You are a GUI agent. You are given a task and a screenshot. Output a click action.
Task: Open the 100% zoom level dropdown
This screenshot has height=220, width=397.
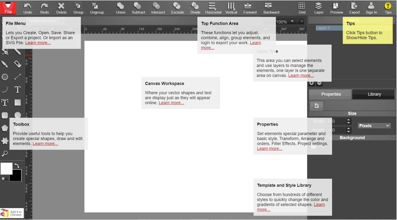click(x=285, y=22)
